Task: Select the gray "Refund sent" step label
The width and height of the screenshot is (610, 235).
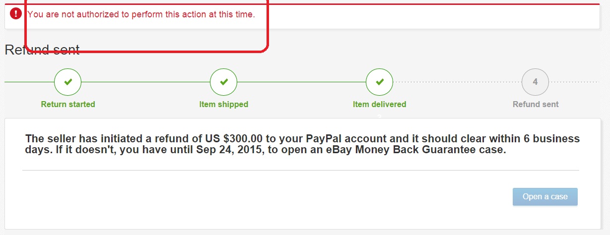Action: pos(536,104)
